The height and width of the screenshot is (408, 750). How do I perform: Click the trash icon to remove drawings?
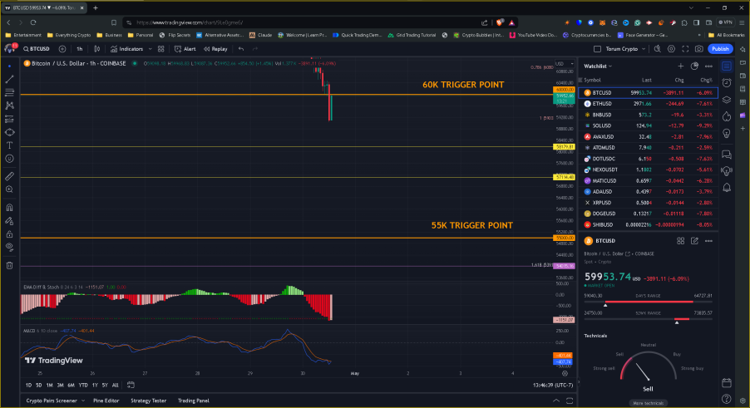click(9, 265)
